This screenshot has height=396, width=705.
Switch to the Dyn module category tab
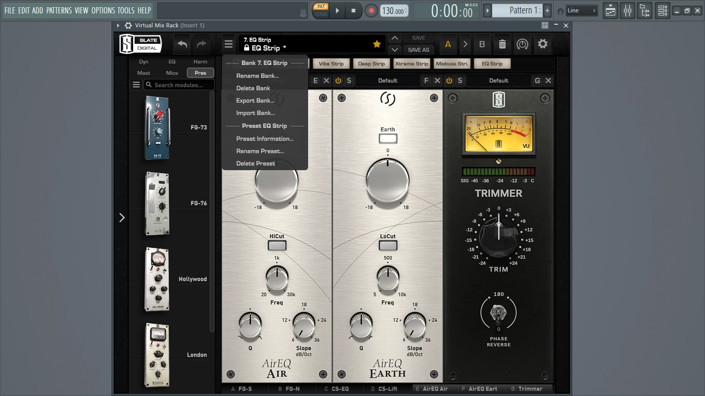click(x=143, y=62)
